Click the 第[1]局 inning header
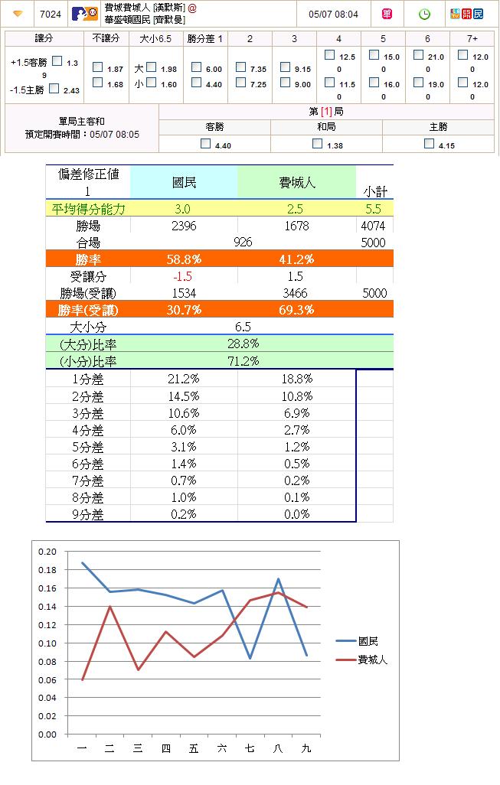500x785 pixels. coord(326,112)
